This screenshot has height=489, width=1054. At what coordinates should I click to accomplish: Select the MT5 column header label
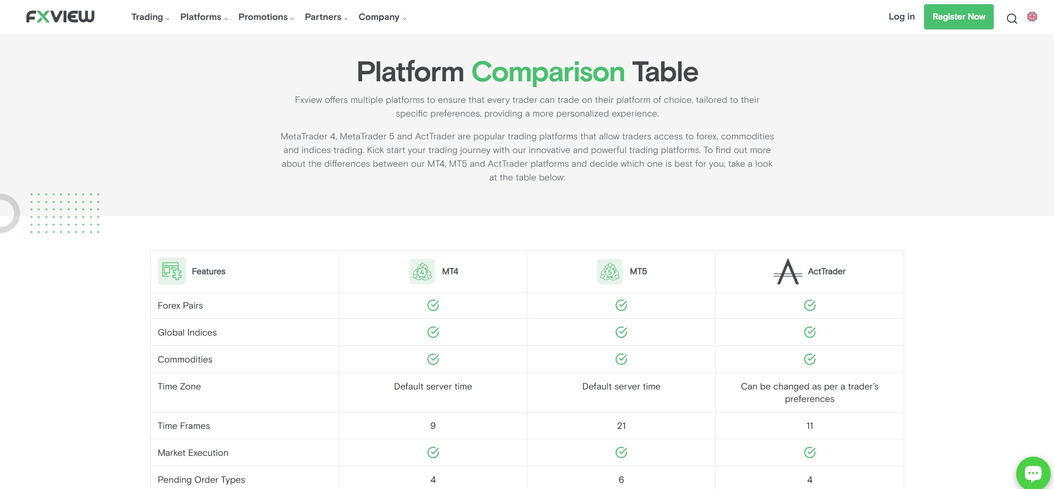tap(638, 271)
